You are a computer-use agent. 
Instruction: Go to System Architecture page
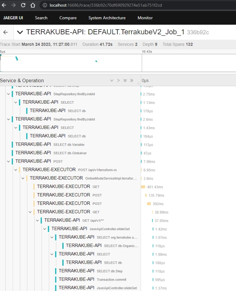click(x=107, y=18)
